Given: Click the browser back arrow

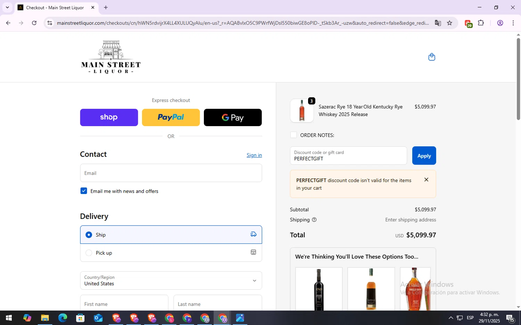Looking at the screenshot, I should click(x=8, y=23).
